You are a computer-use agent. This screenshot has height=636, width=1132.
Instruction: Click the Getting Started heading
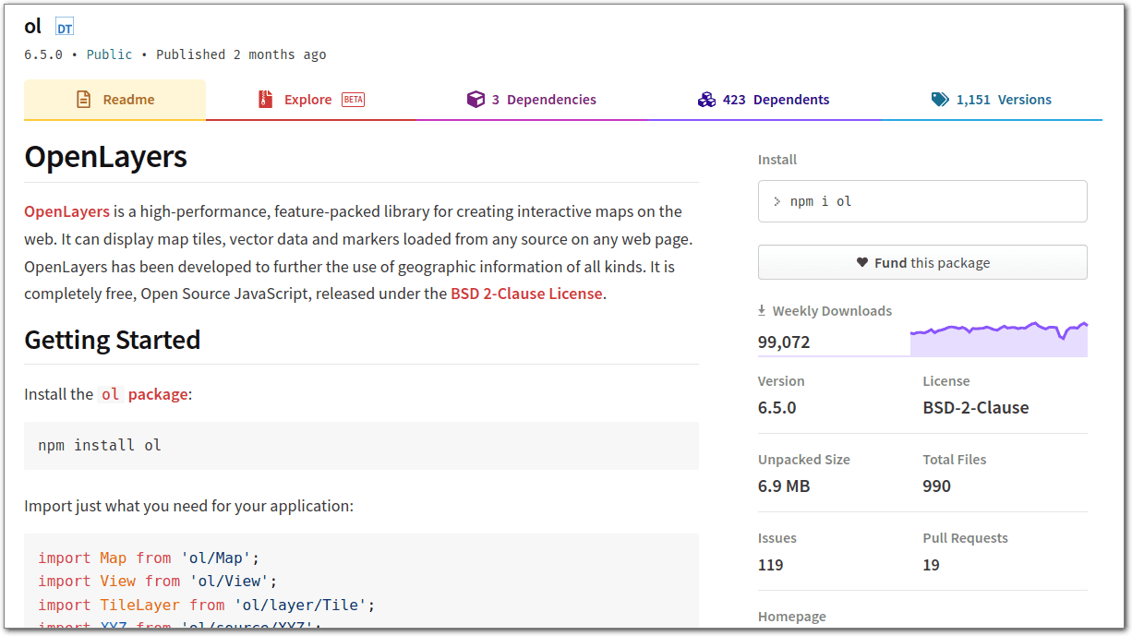[112, 340]
